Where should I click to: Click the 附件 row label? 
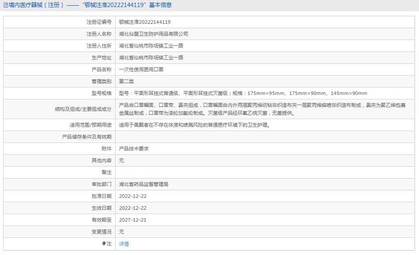coord(106,149)
